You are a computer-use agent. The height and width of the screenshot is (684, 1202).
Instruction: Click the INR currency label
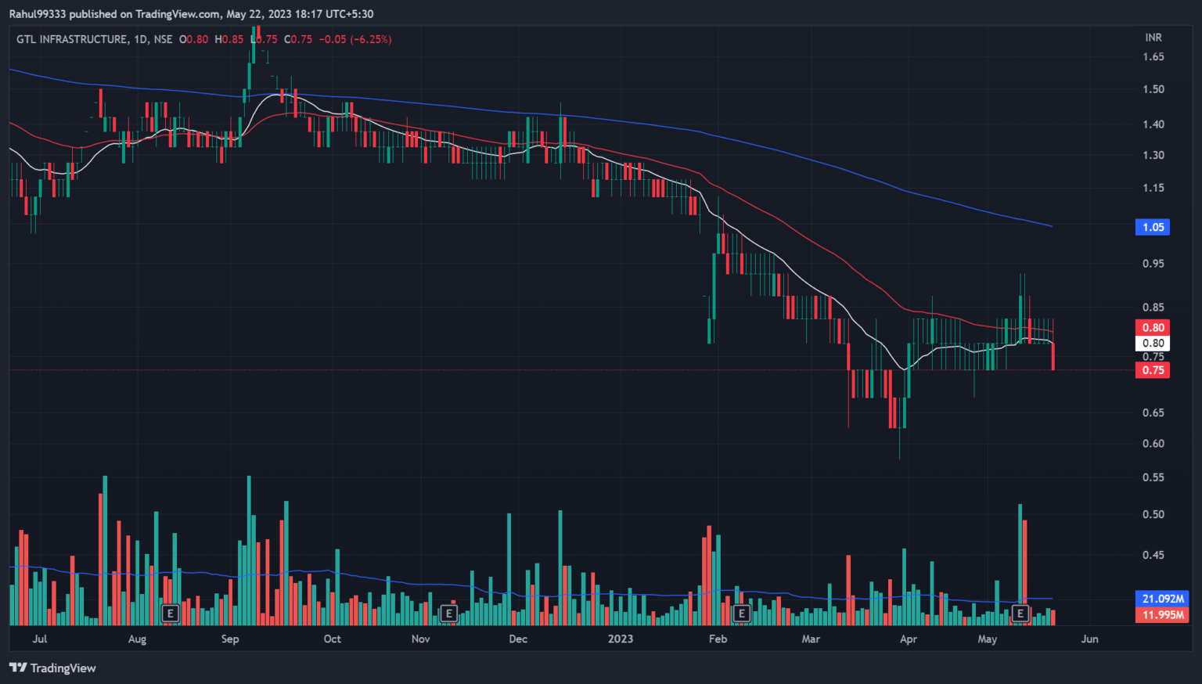click(1153, 38)
